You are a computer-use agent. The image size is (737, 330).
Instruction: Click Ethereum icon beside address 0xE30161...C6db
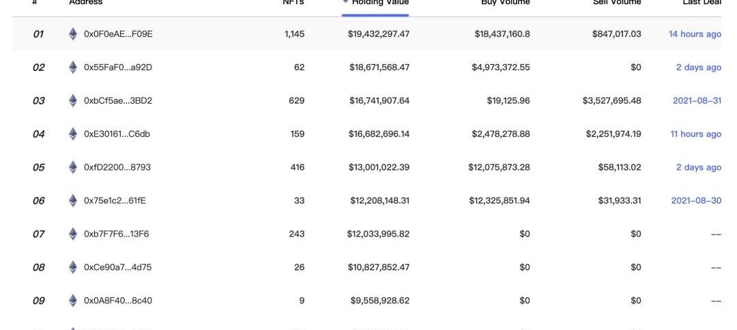[x=73, y=134]
